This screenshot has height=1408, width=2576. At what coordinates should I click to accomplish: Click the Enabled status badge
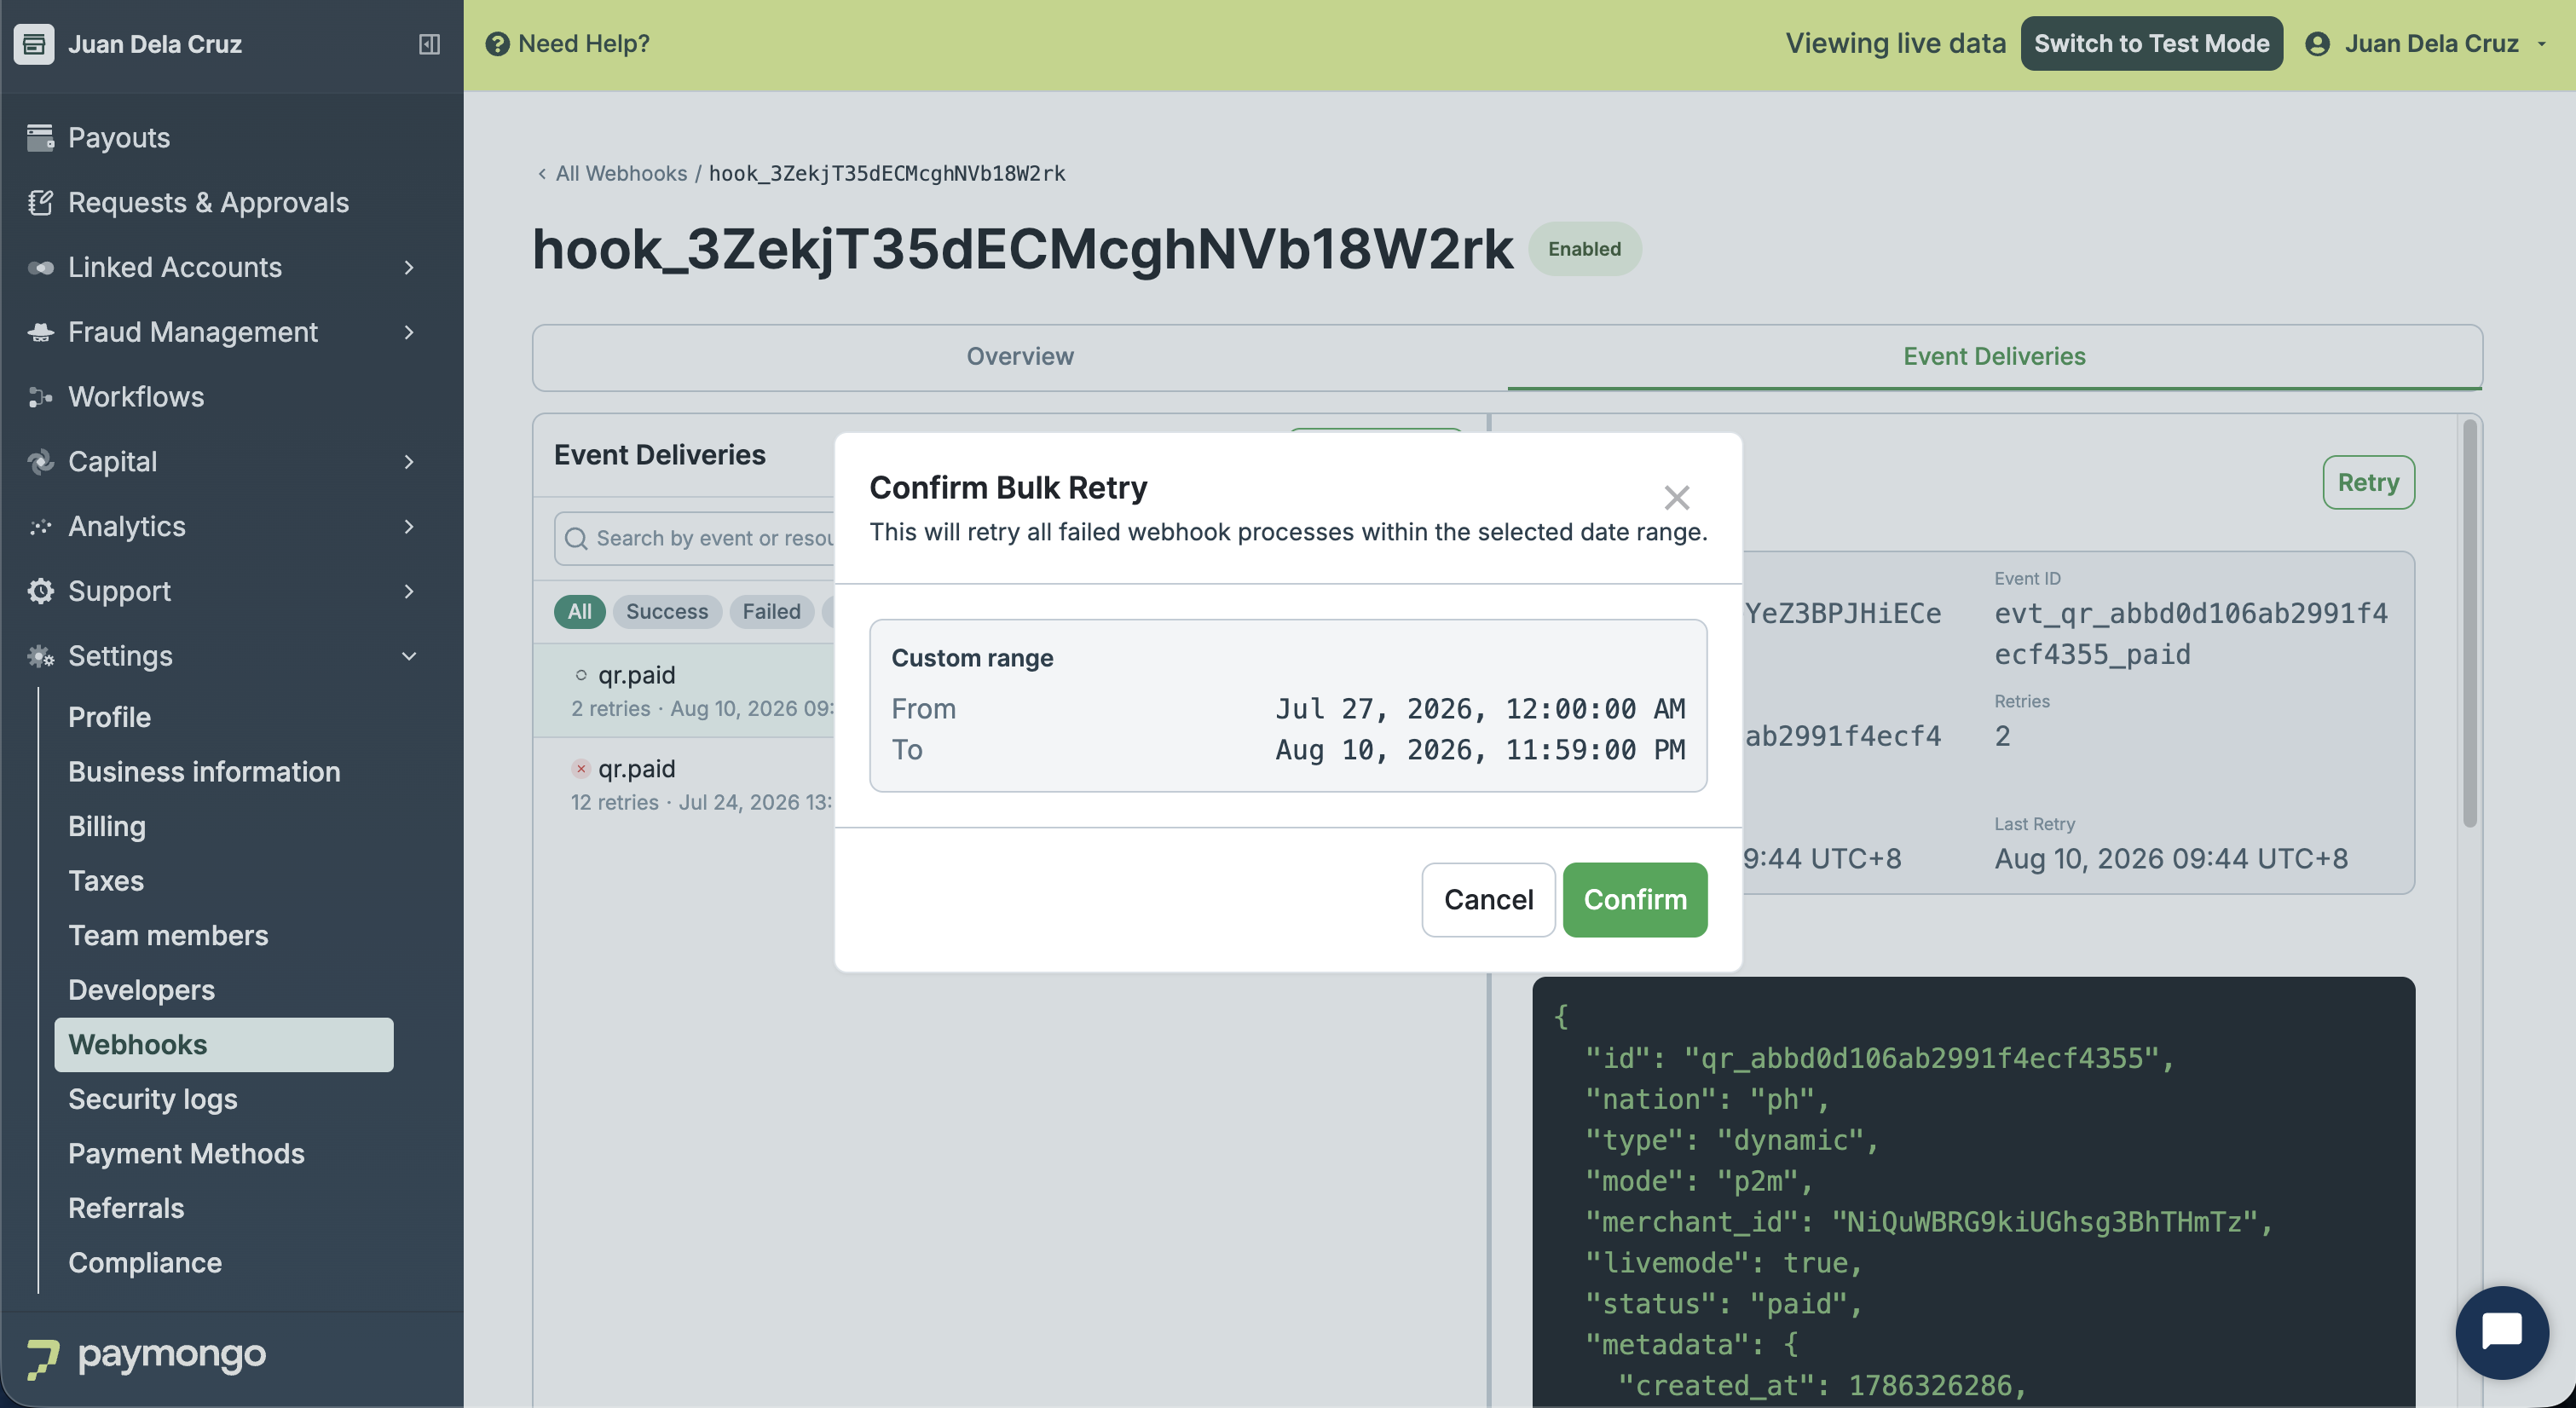pyautogui.click(x=1584, y=249)
